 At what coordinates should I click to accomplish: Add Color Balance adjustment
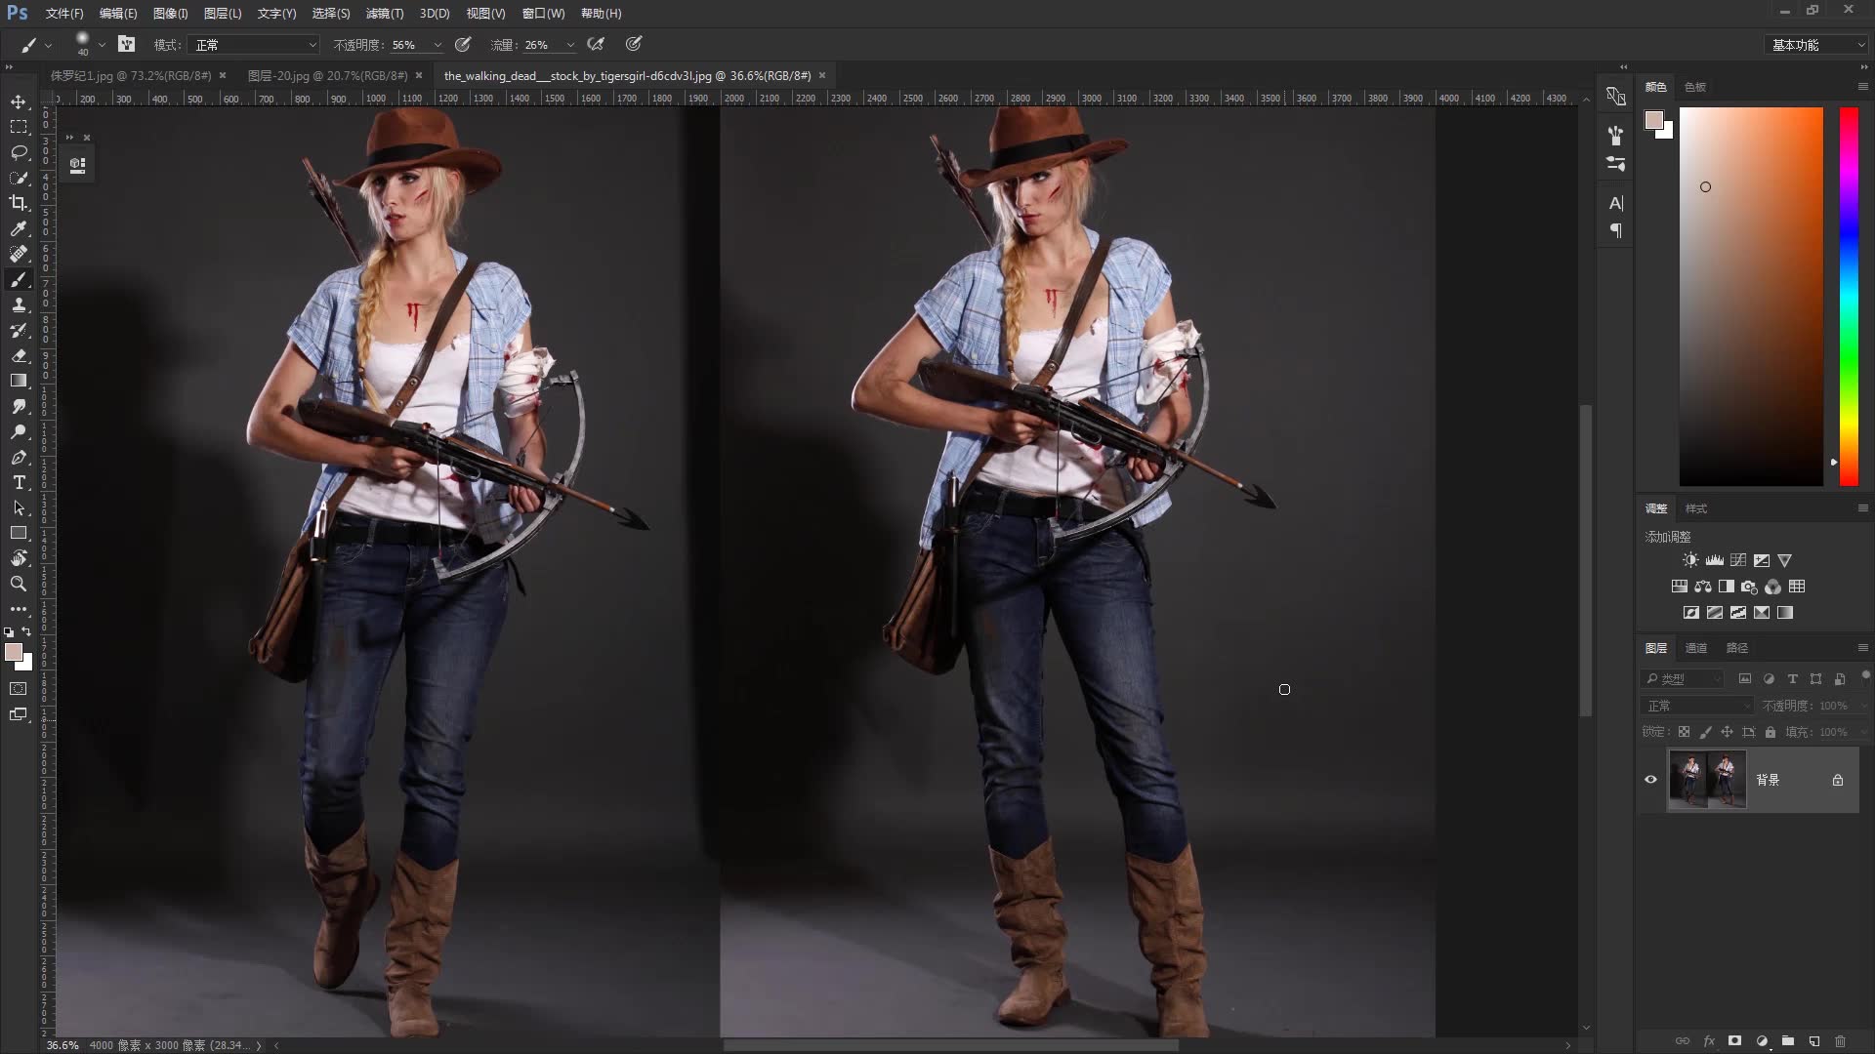[x=1702, y=587]
